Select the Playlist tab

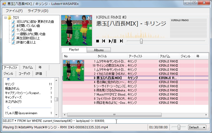[74, 50]
